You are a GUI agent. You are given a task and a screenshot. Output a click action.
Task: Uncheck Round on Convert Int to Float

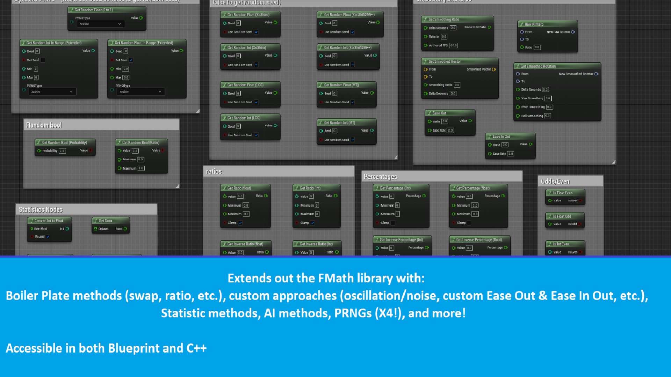[48, 237]
